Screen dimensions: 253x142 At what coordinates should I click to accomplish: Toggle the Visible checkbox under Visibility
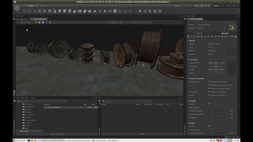tap(209, 104)
